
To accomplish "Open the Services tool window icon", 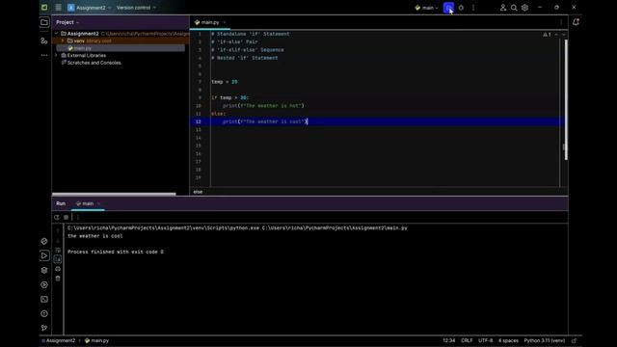I will 44,284.
